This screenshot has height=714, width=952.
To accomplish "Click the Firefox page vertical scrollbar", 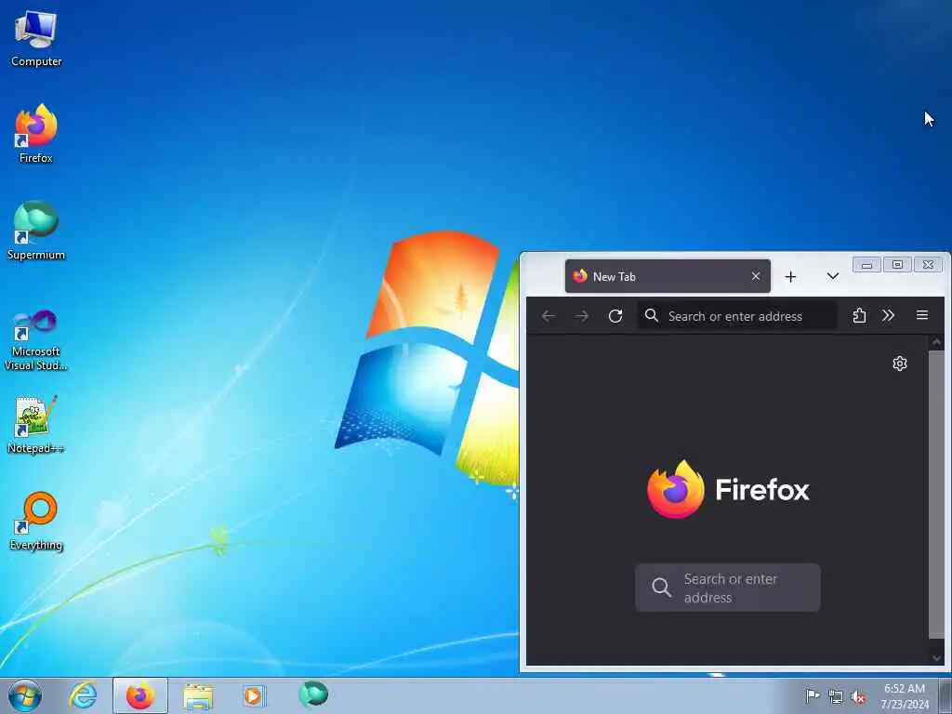I will 936,495.
